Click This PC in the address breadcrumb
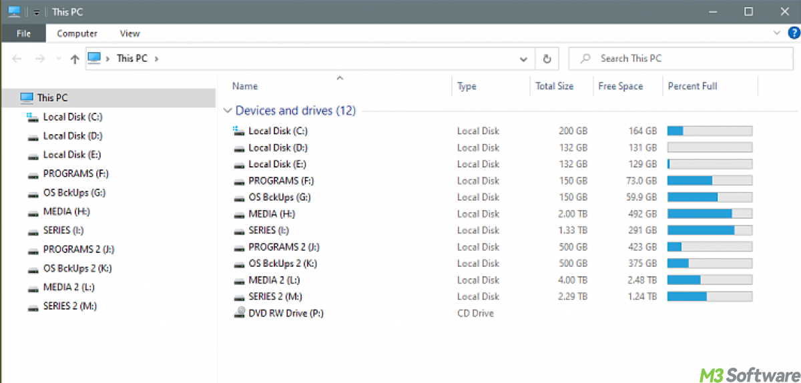801x383 pixels. coord(132,58)
